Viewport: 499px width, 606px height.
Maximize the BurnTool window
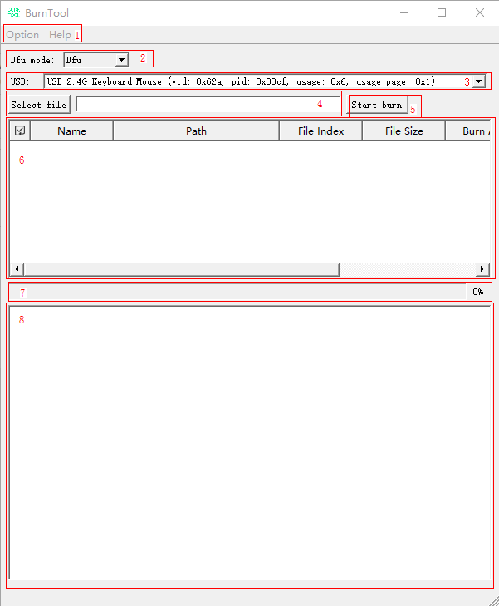[x=442, y=12]
